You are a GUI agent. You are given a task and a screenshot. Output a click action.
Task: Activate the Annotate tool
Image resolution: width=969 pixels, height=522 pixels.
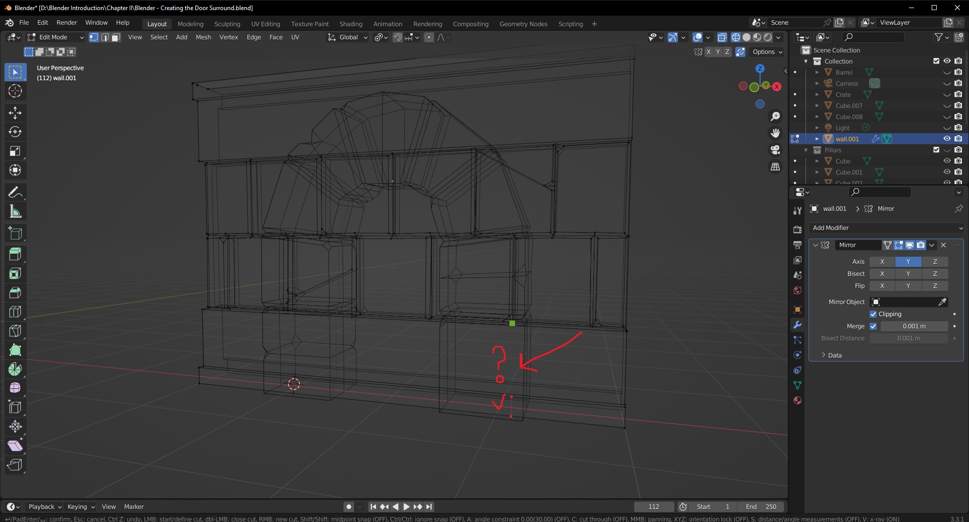15,192
